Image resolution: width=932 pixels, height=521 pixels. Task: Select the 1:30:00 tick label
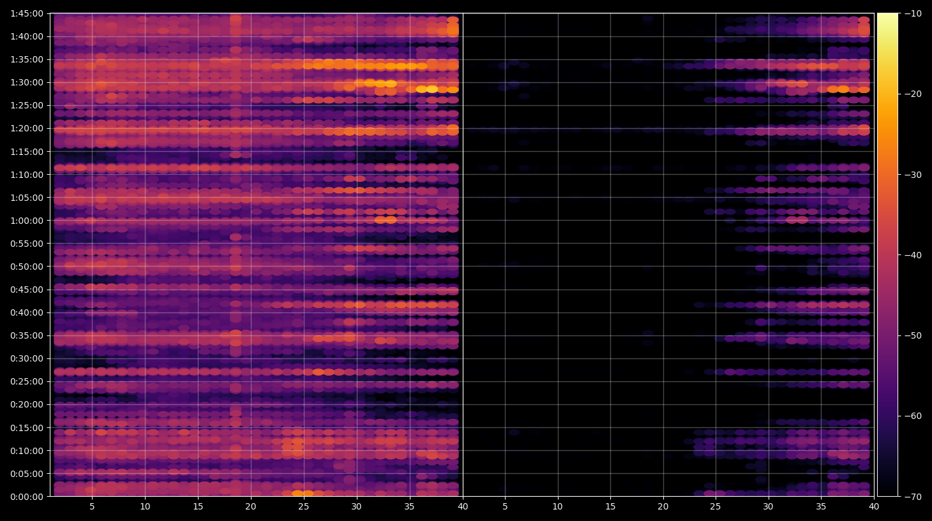click(x=27, y=82)
